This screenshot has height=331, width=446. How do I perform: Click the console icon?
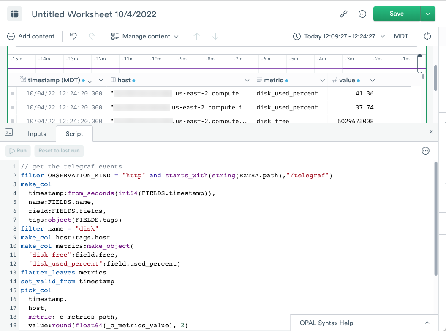tap(9, 132)
